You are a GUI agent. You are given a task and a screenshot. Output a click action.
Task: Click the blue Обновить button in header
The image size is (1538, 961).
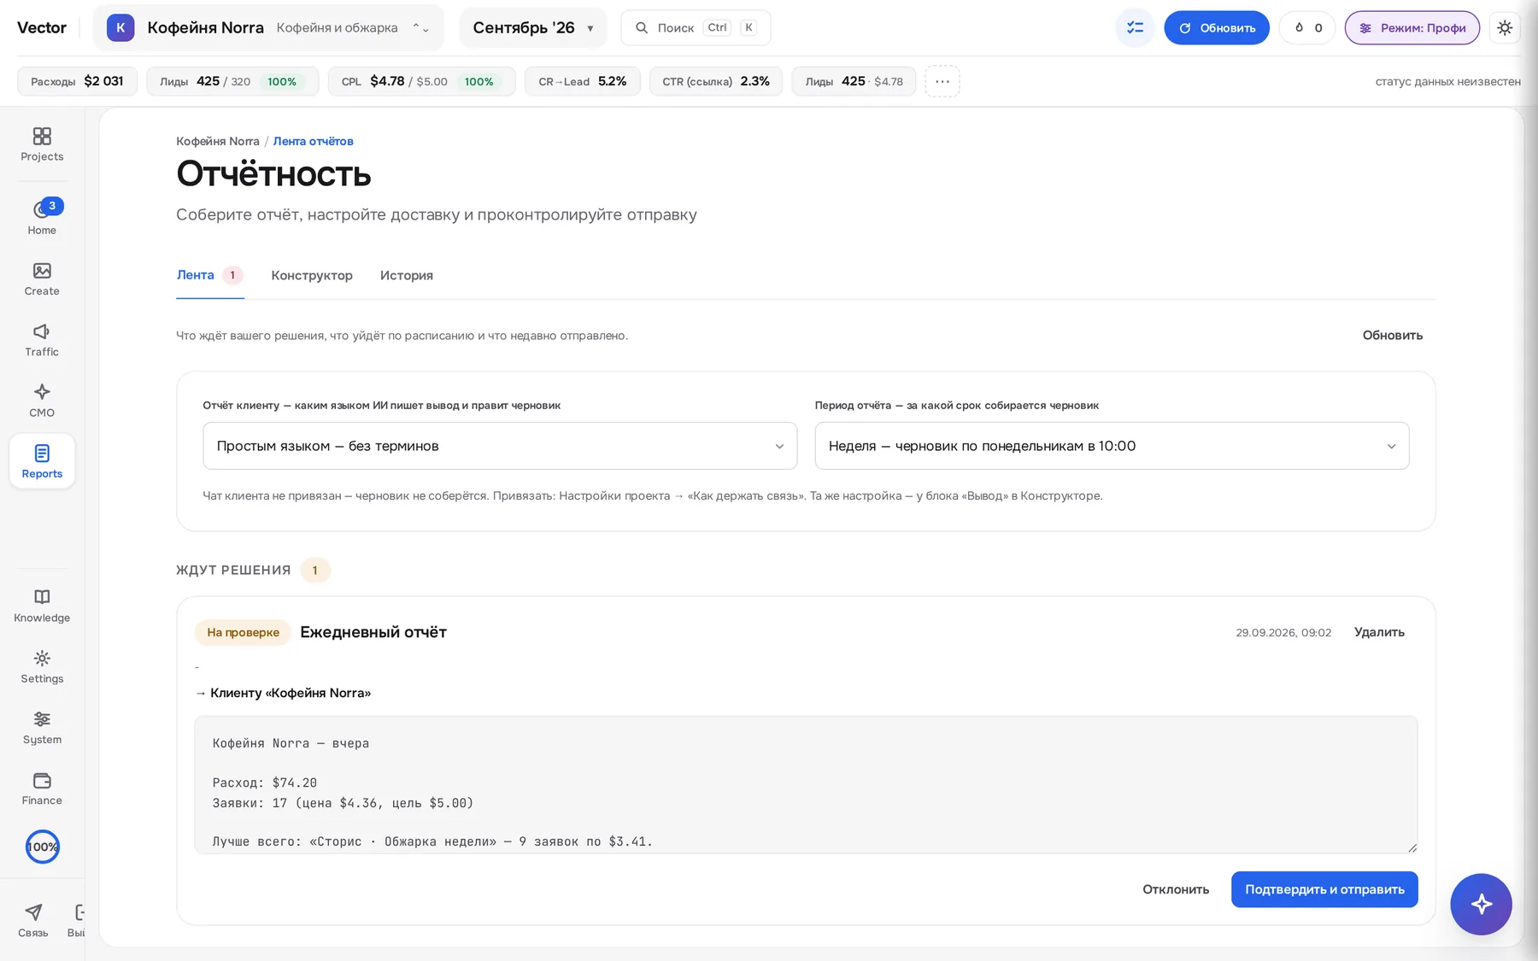1217,27
